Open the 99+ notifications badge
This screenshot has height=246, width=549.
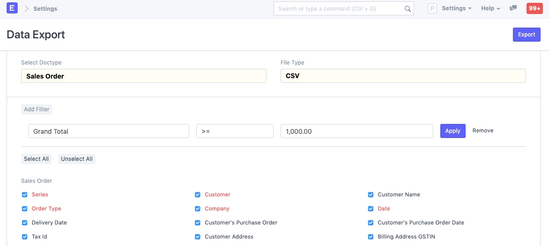point(534,8)
